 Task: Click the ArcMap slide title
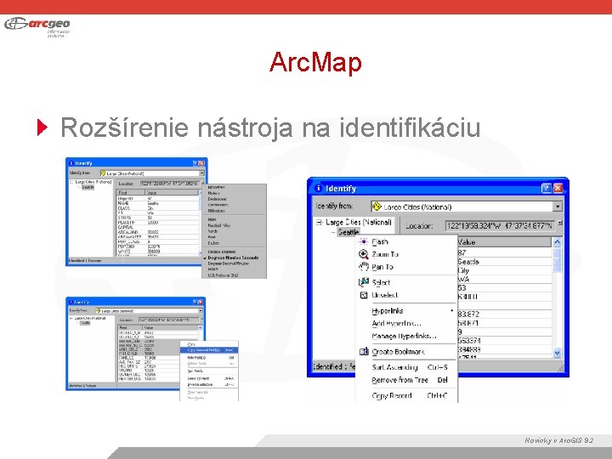click(315, 62)
